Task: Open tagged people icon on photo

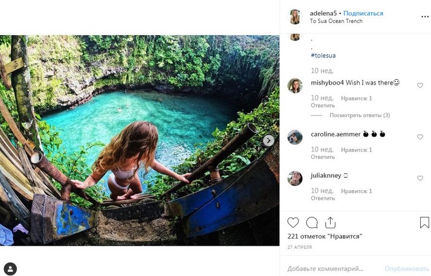Action: tap(10, 268)
